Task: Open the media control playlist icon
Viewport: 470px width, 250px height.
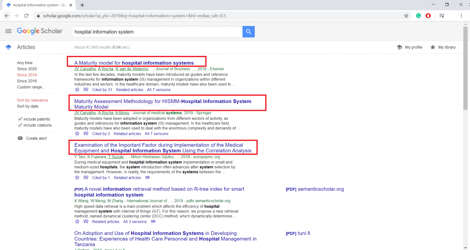Action: [442, 16]
